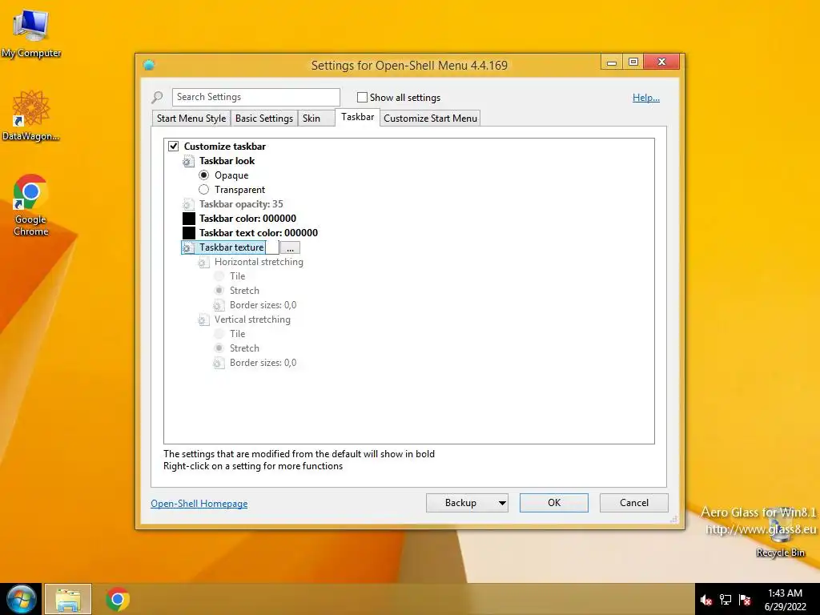The width and height of the screenshot is (820, 615).
Task: Click icon beside Horizontal stretching Border sizes
Action: (x=219, y=305)
